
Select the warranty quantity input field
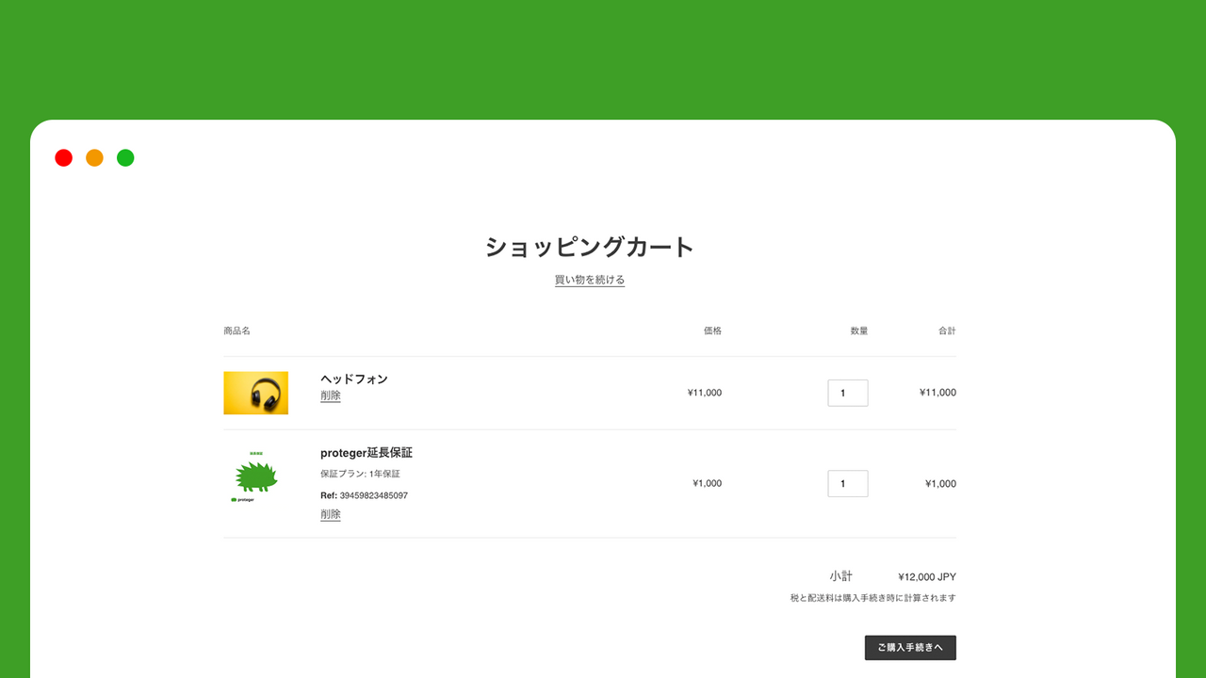coord(847,483)
